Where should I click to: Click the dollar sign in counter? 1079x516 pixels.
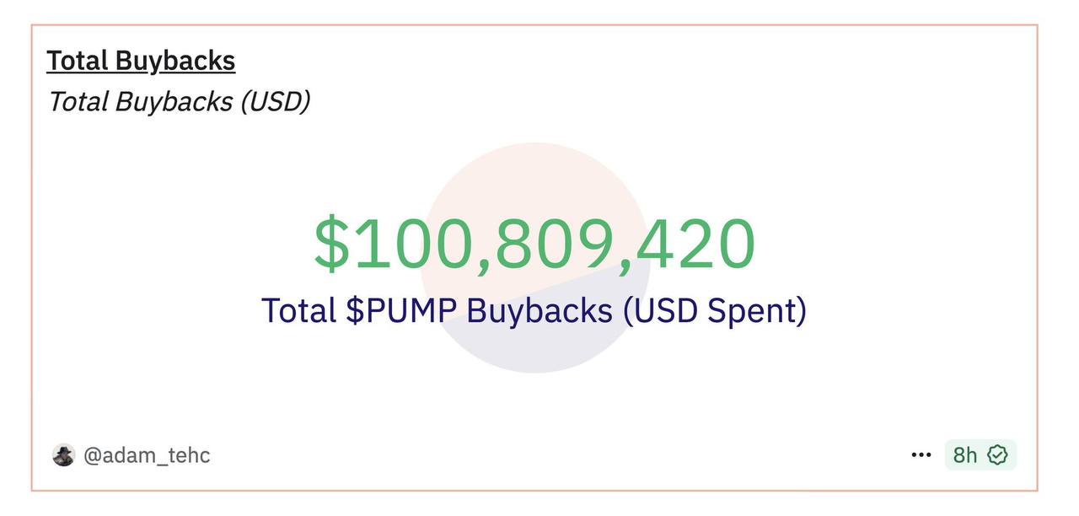click(330, 245)
